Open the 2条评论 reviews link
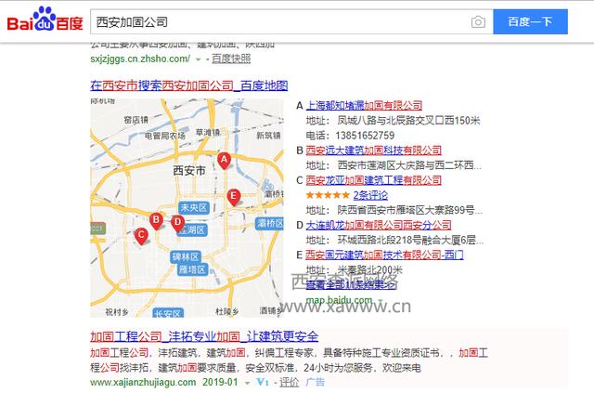Image resolution: width=594 pixels, height=393 pixels. (x=370, y=195)
